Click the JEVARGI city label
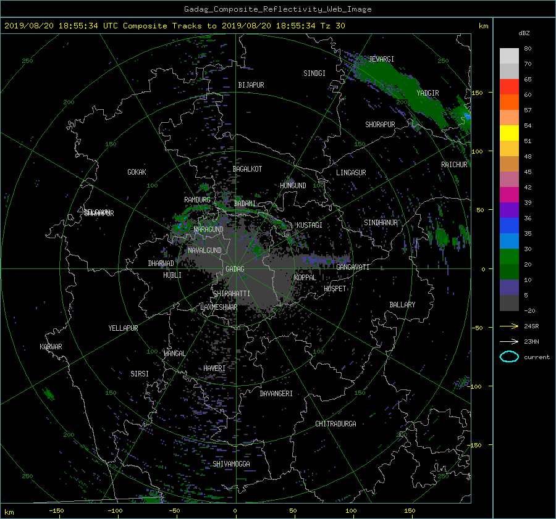Image resolution: width=556 pixels, height=519 pixels. click(x=381, y=59)
